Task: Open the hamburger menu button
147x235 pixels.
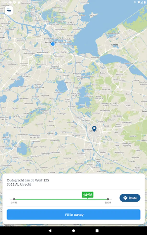Action: coord(9,10)
